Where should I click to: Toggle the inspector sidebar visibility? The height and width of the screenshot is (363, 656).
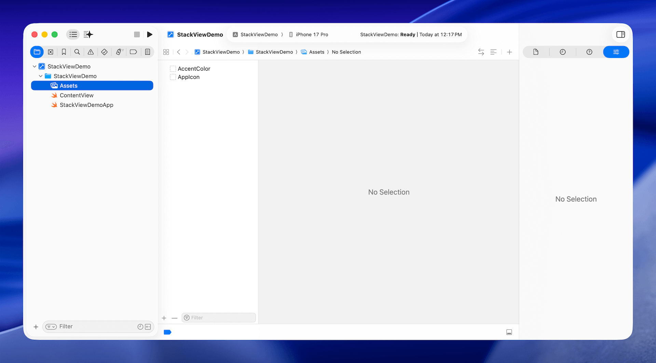(620, 34)
